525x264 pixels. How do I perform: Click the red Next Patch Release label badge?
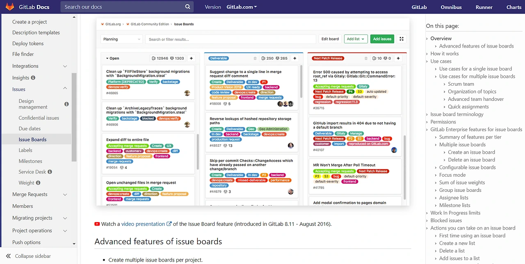[328, 58]
